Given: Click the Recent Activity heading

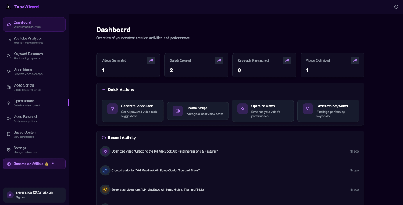Looking at the screenshot, I should 122,138.
